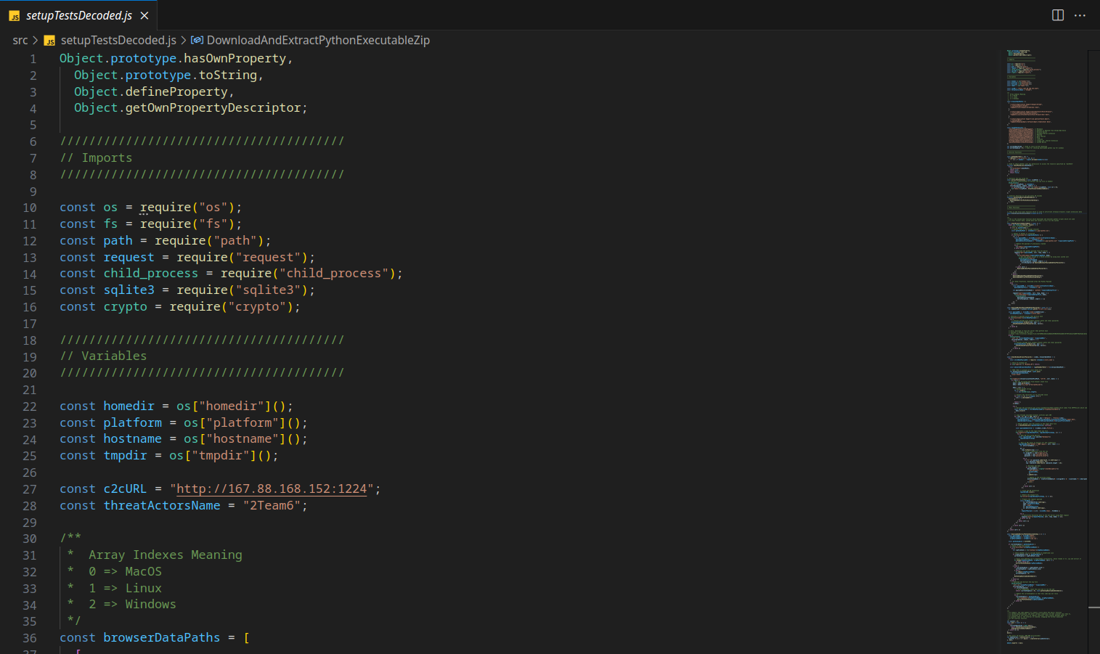Open the c2cURL http://167.88.168.152:1224 link

coord(272,489)
